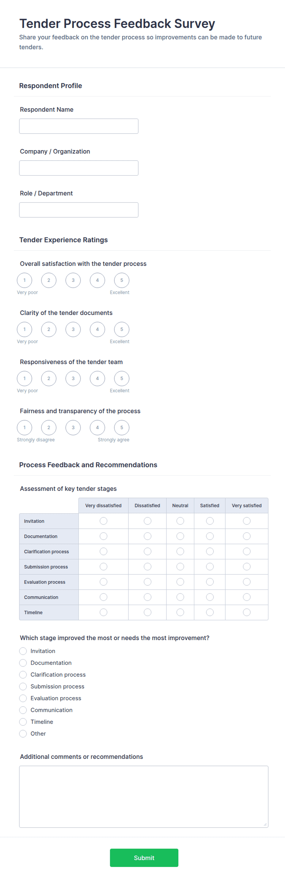Choose Dissatisfied for Evaluation process
Image resolution: width=285 pixels, height=882 pixels.
[x=147, y=582]
